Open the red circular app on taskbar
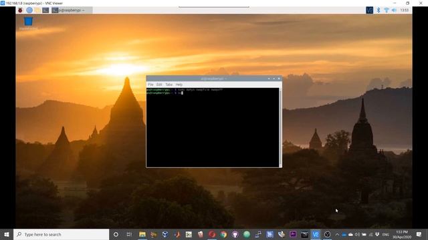The width and height of the screenshot is (428, 240). (212, 234)
